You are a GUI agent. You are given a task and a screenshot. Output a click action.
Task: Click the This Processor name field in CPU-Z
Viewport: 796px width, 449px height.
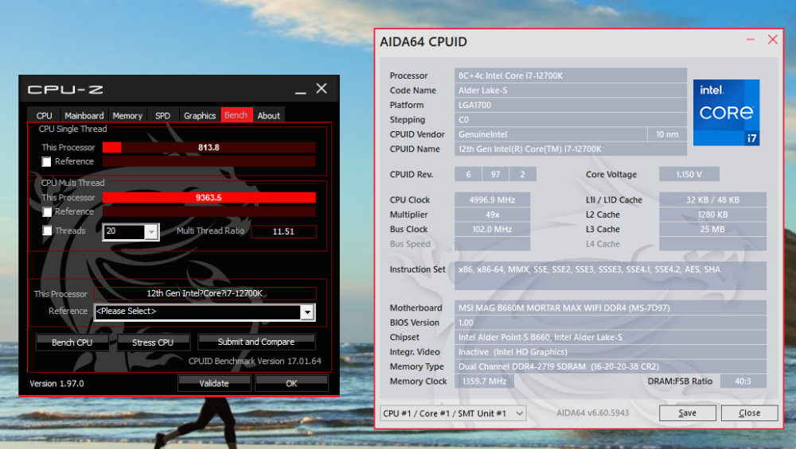click(x=205, y=293)
